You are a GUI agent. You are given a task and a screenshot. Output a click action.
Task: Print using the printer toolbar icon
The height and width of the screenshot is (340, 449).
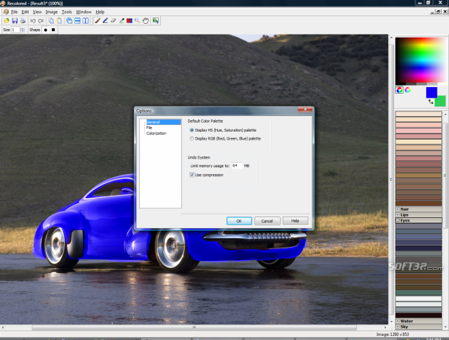(x=22, y=20)
